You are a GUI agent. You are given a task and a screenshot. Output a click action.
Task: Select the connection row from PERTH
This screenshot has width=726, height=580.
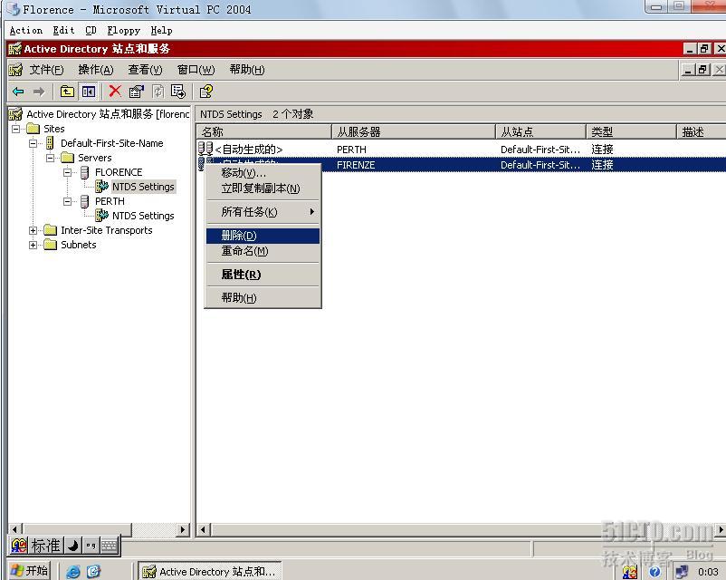461,150
